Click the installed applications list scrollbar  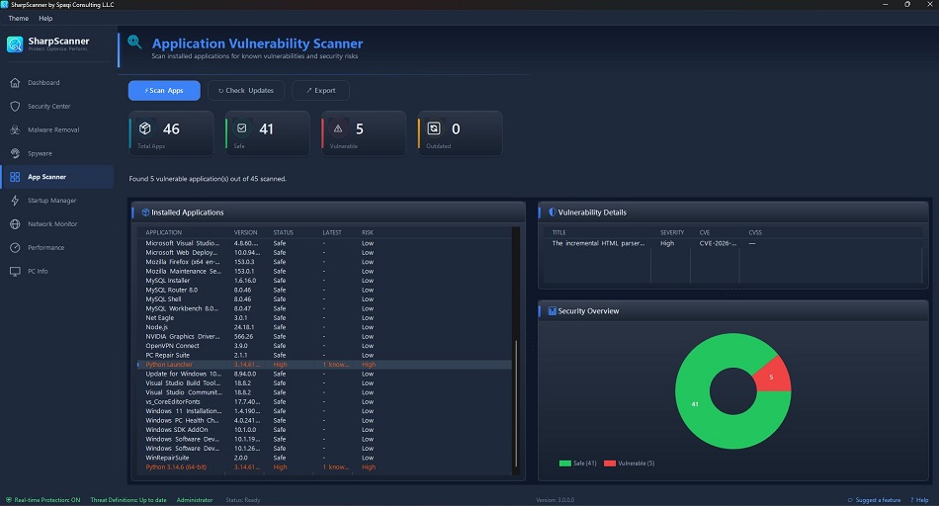516,403
